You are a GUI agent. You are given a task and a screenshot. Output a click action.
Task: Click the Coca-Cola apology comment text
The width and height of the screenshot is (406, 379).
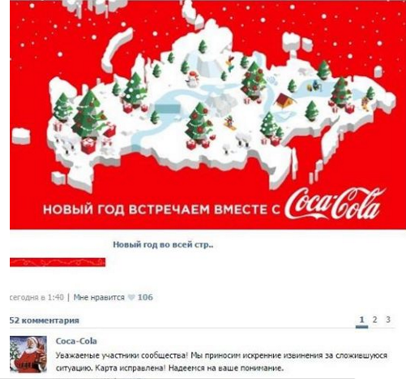pos(221,362)
